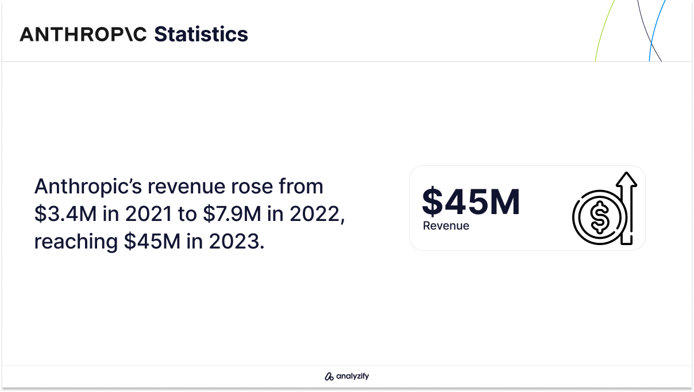694x392 pixels.
Task: Click the analyzify footer logo
Action: [x=347, y=377]
